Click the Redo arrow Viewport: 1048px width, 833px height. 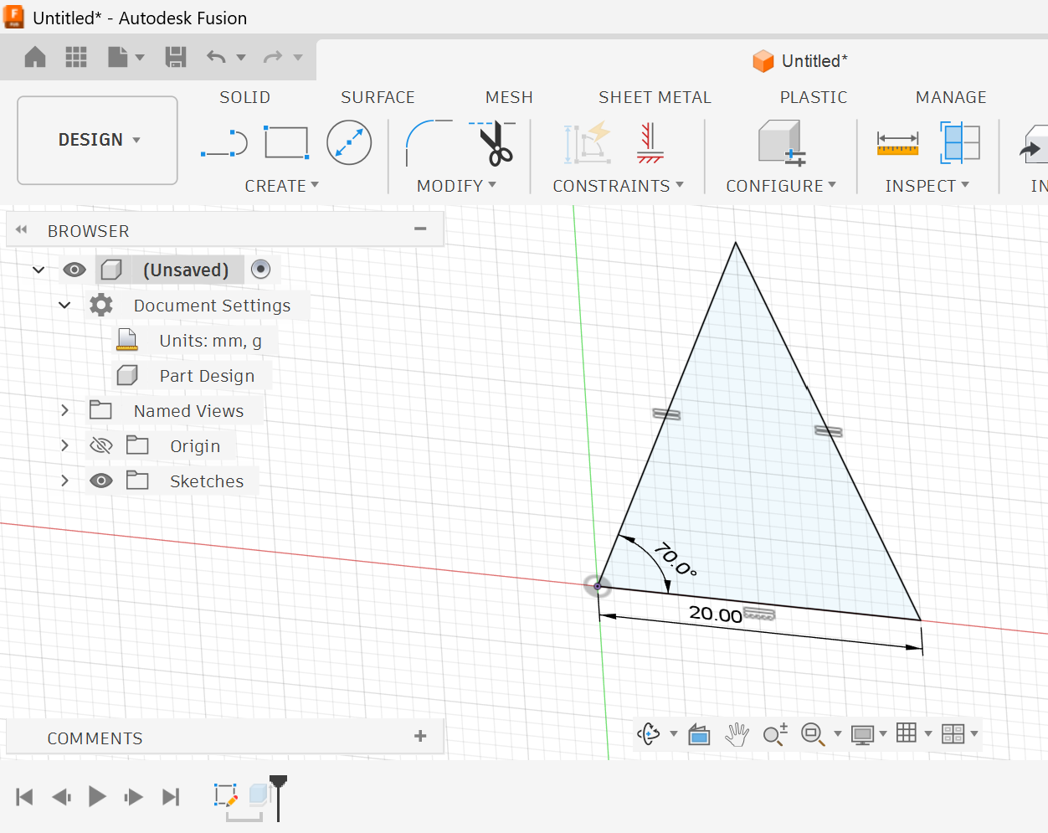coord(273,57)
